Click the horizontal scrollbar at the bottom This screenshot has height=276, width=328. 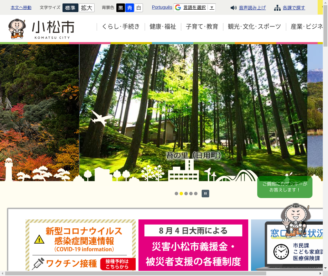point(138,273)
